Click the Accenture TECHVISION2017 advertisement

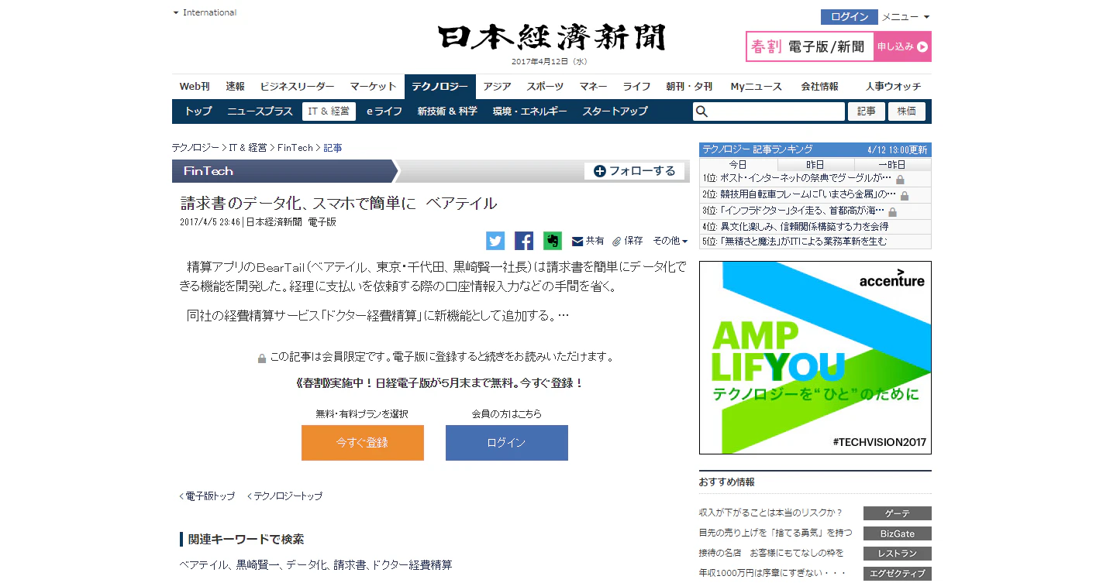click(815, 358)
